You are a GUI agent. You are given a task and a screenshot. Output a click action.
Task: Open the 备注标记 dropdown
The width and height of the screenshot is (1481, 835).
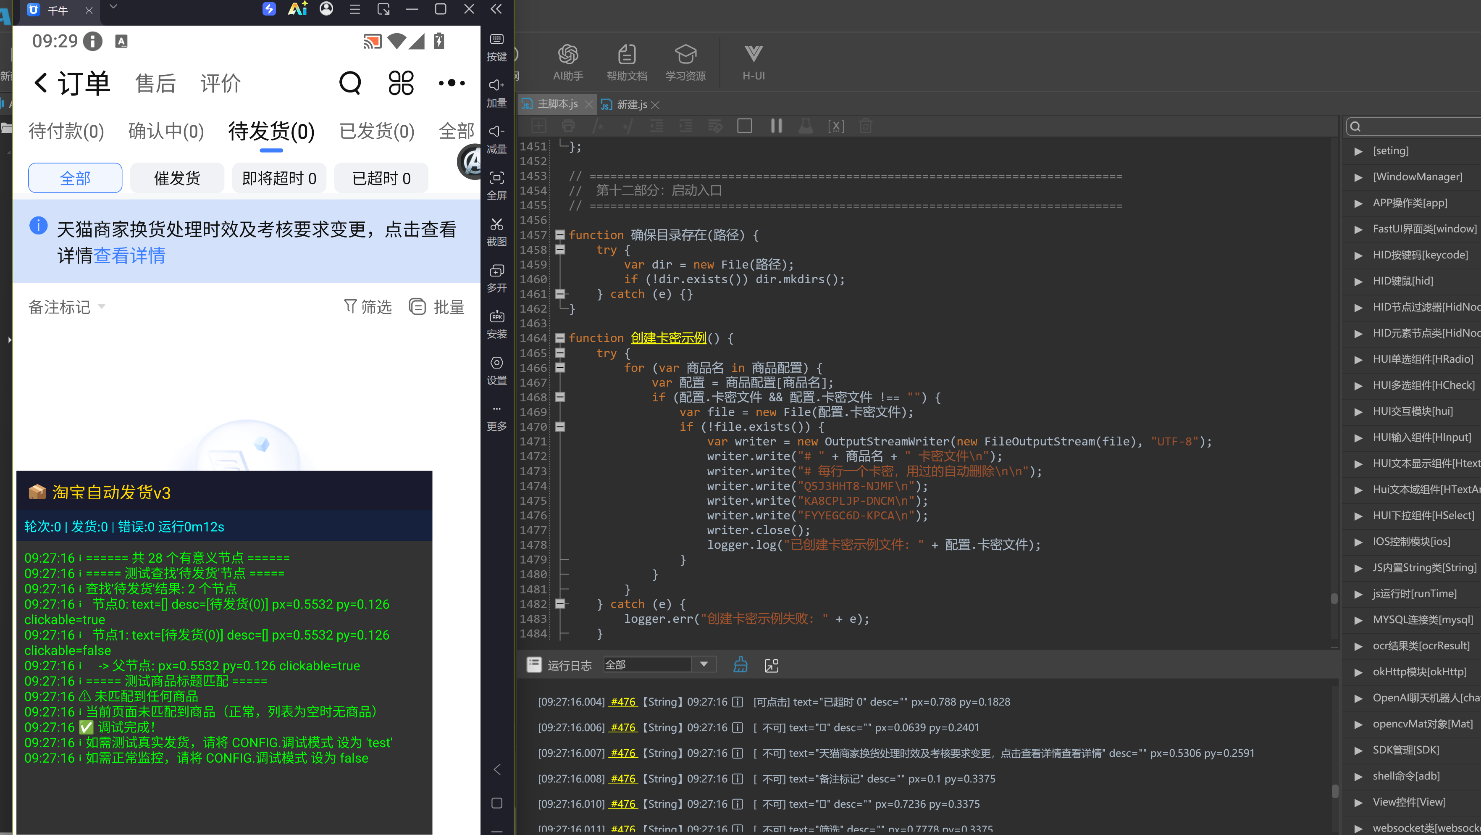tap(67, 306)
